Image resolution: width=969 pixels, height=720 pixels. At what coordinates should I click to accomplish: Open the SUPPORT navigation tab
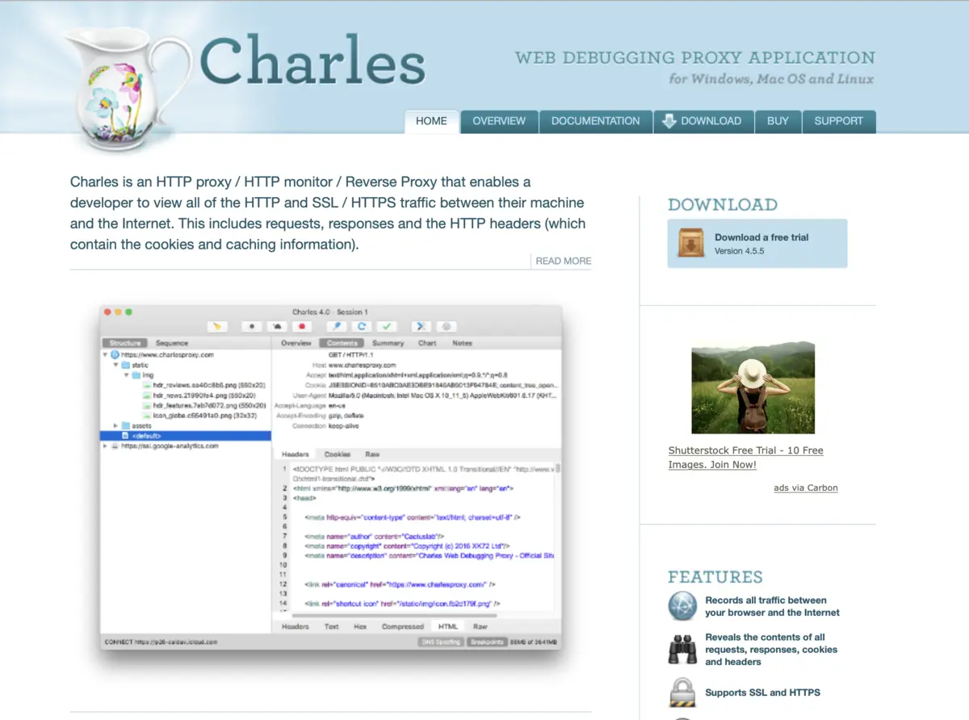pyautogui.click(x=838, y=121)
